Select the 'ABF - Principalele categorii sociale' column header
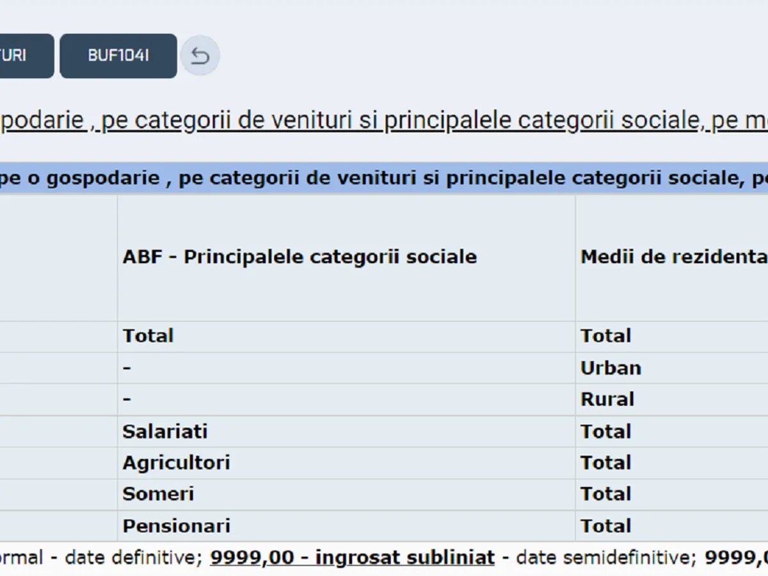This screenshot has width=768, height=576. 300,257
